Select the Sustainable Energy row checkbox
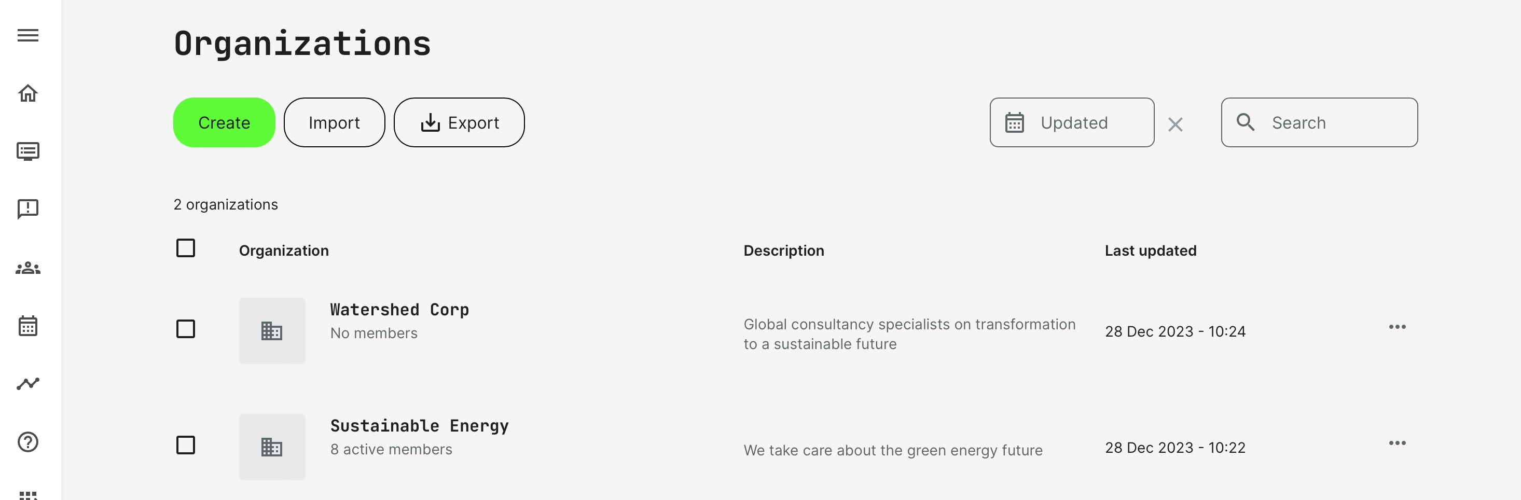Screen dimensions: 1521x500 [185, 445]
